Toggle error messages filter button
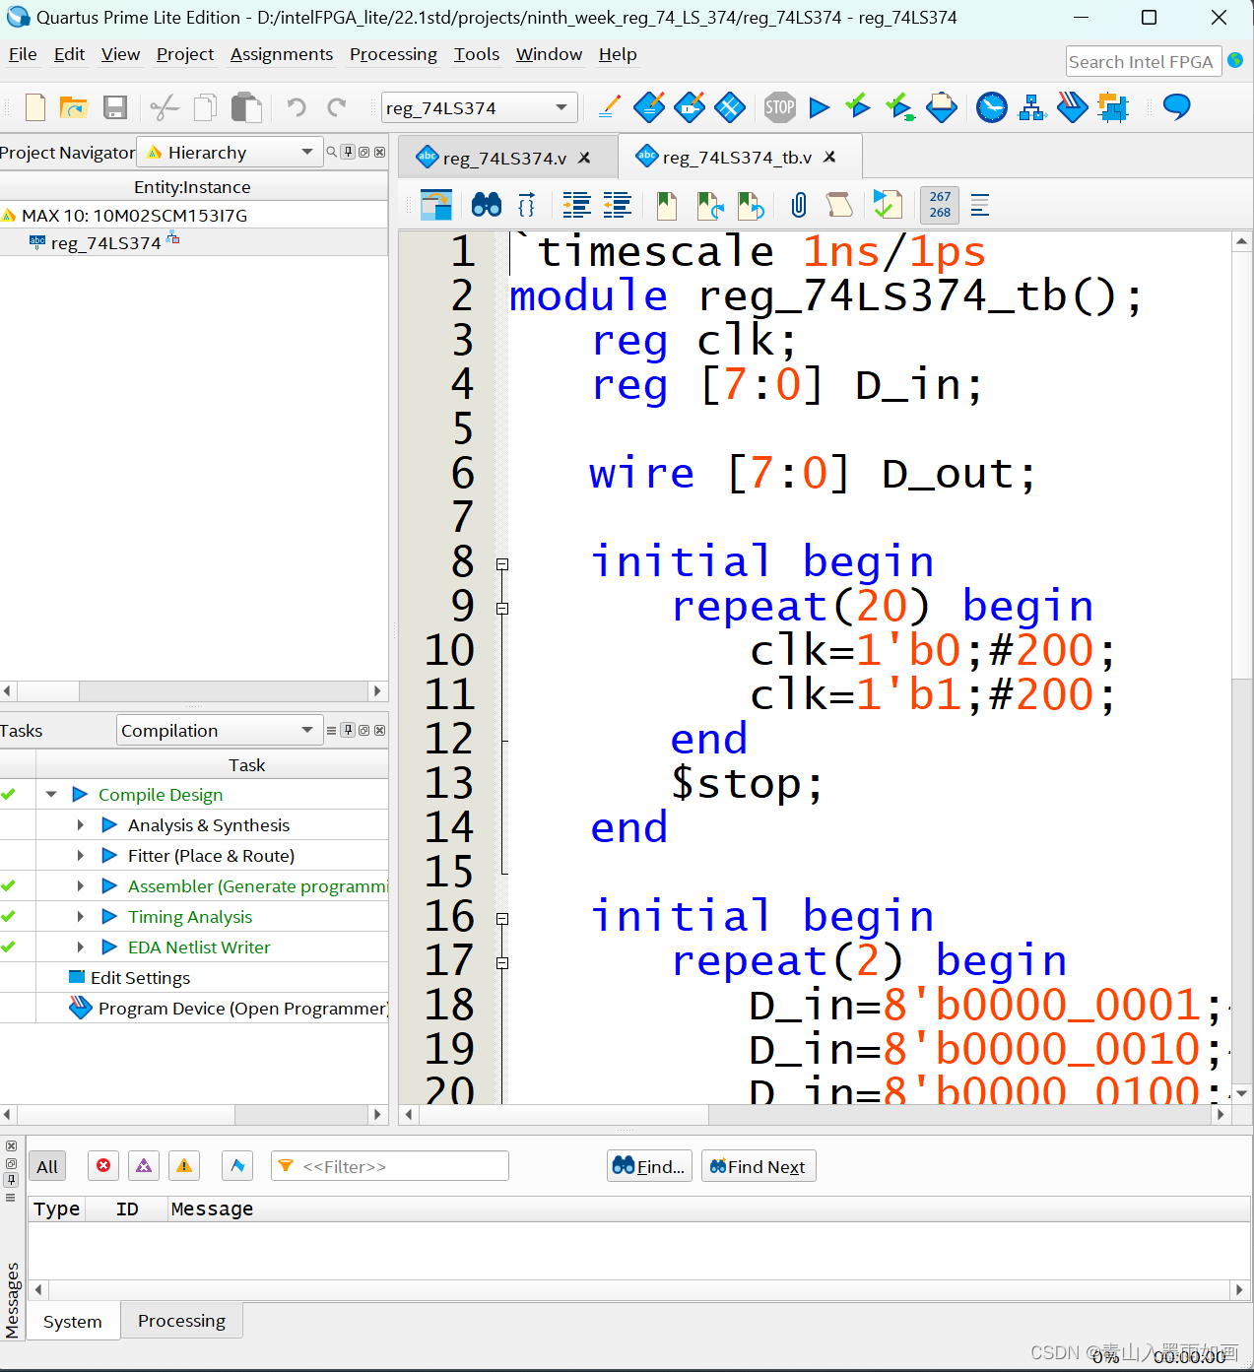 [103, 1166]
